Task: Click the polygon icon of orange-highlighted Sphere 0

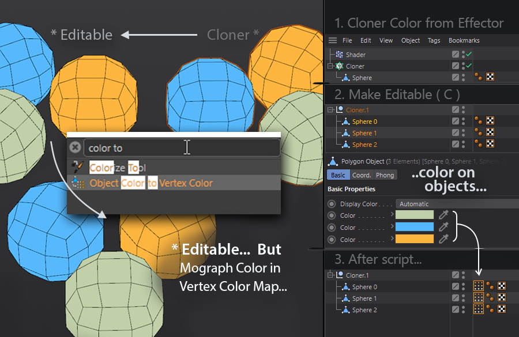Action: 346,122
